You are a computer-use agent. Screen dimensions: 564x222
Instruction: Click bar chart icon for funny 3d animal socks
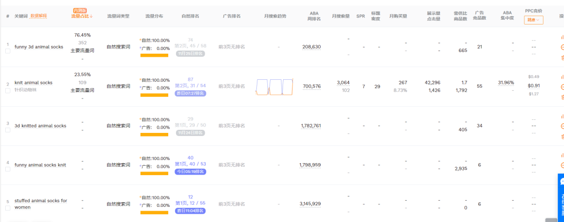point(562,37)
